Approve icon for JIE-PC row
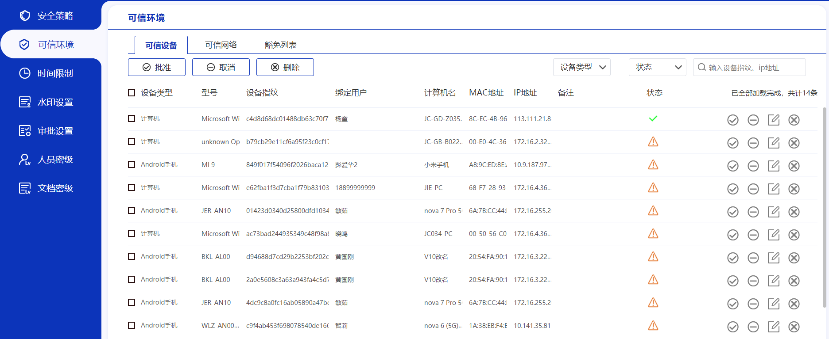This screenshot has height=339, width=829. [x=733, y=189]
